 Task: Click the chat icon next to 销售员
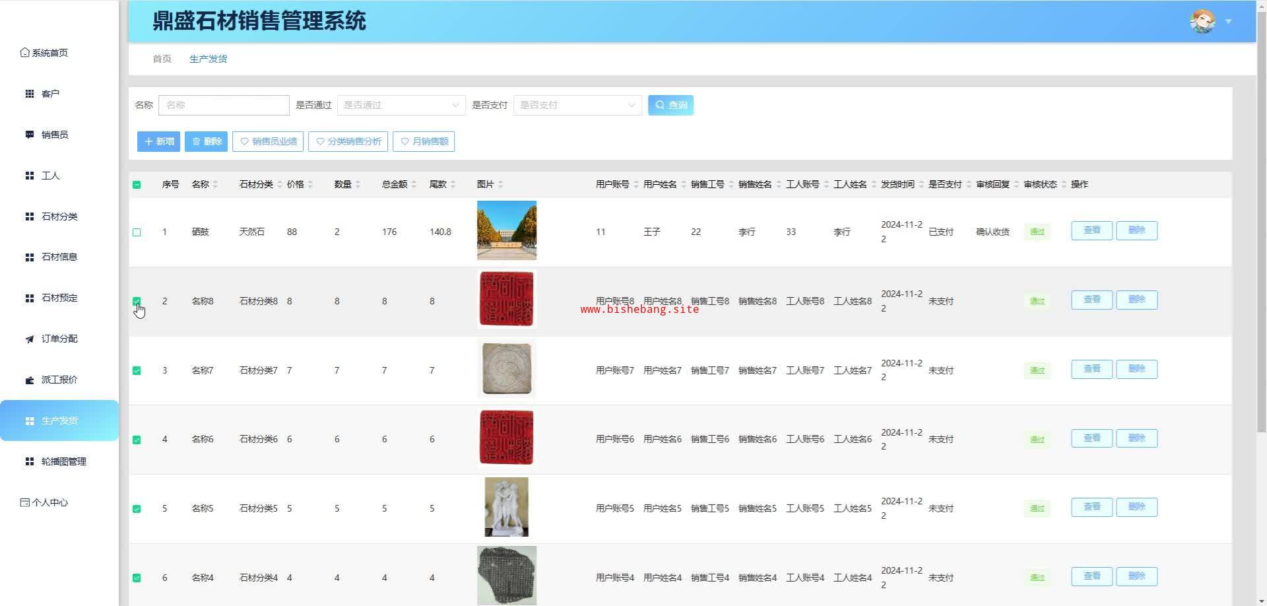point(30,135)
